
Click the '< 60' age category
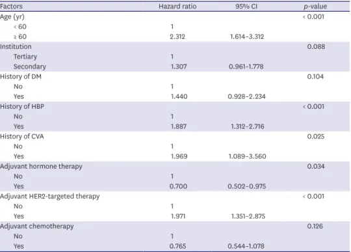pyautogui.click(x=20, y=27)
